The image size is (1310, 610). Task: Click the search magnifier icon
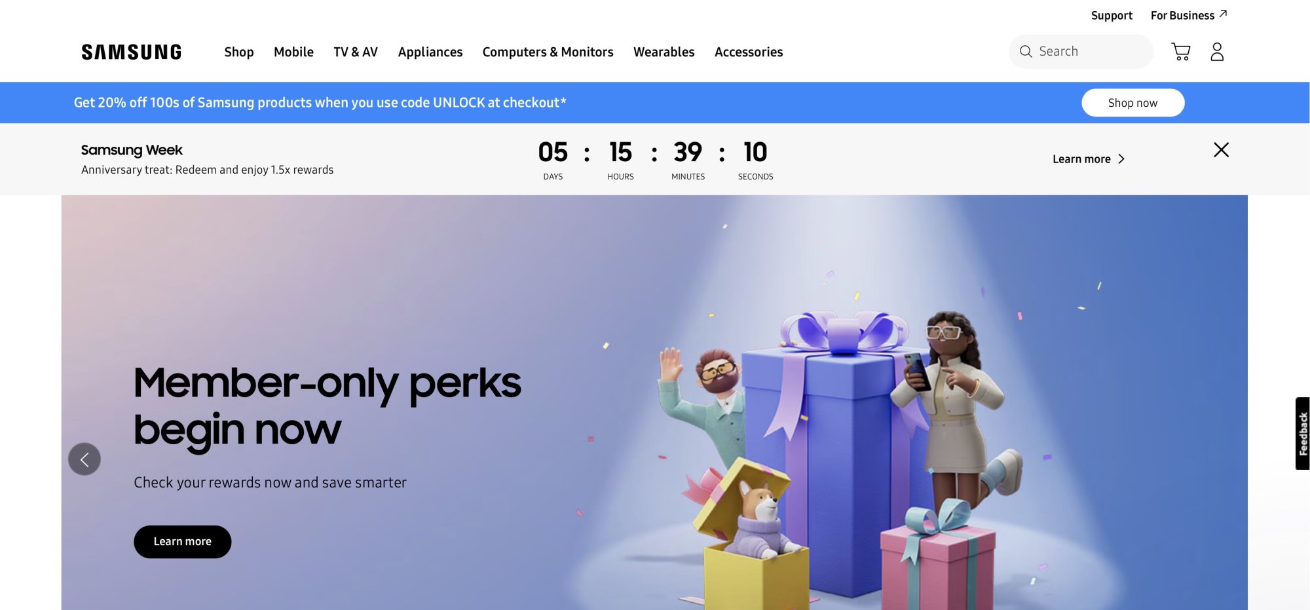click(1026, 52)
